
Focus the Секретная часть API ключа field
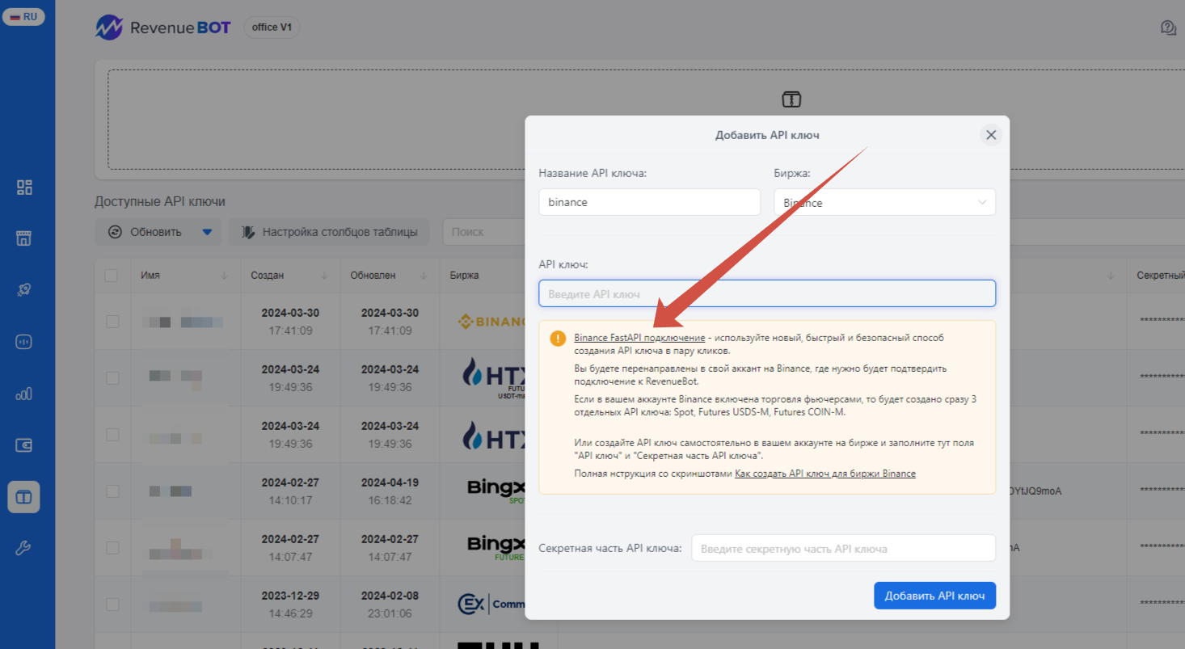[x=844, y=548]
